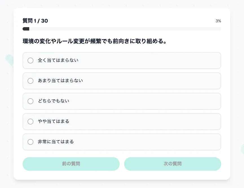Click the 前の質問 button
The image size is (244, 188).
[71, 164]
